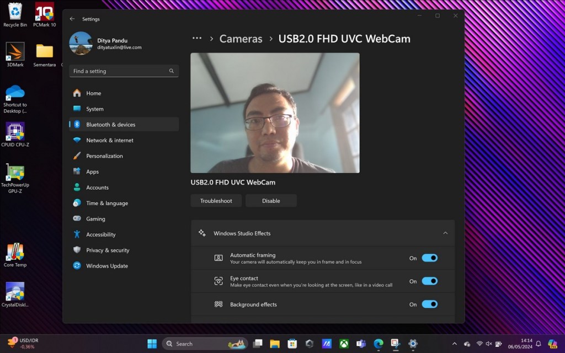
Task: Open the breadcrumb overflow menu
Action: point(197,38)
